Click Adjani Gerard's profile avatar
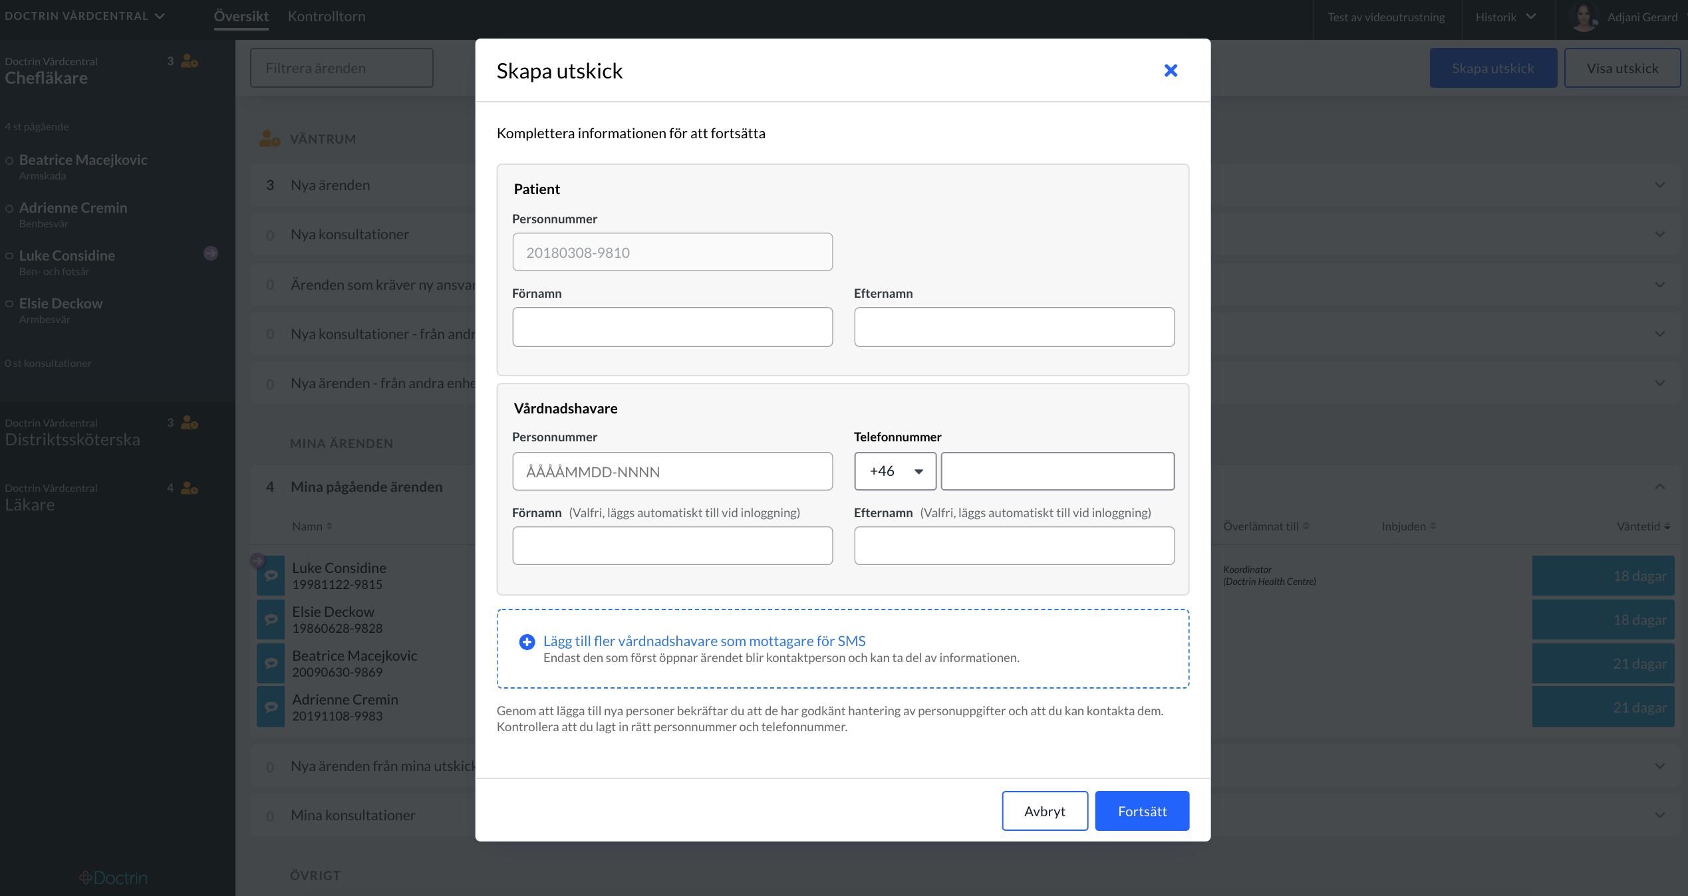Image resolution: width=1688 pixels, height=896 pixels. pyautogui.click(x=1584, y=17)
